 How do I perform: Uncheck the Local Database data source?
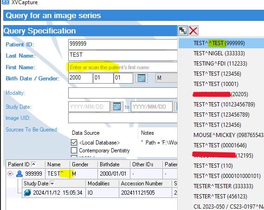(x=74, y=143)
